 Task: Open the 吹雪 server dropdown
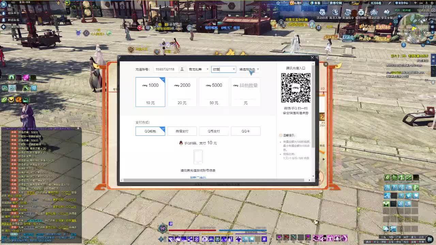tap(223, 69)
